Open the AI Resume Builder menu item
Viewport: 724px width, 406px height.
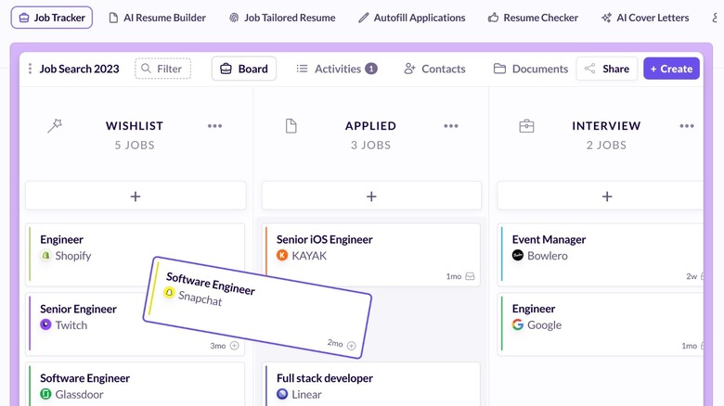(157, 18)
